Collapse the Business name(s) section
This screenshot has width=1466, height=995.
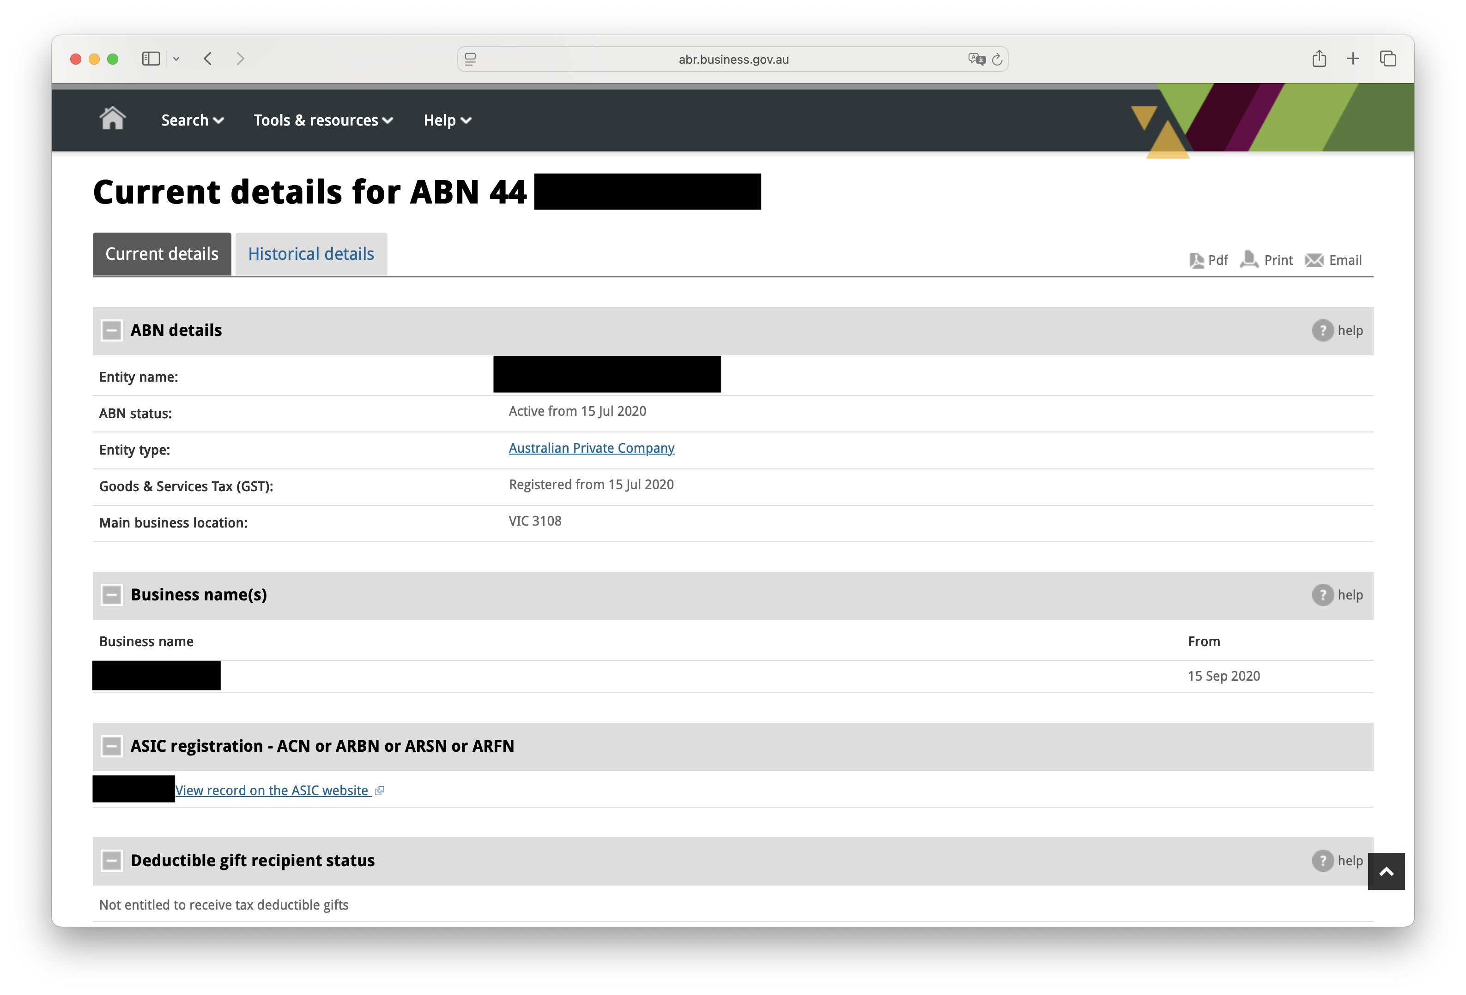click(x=112, y=595)
